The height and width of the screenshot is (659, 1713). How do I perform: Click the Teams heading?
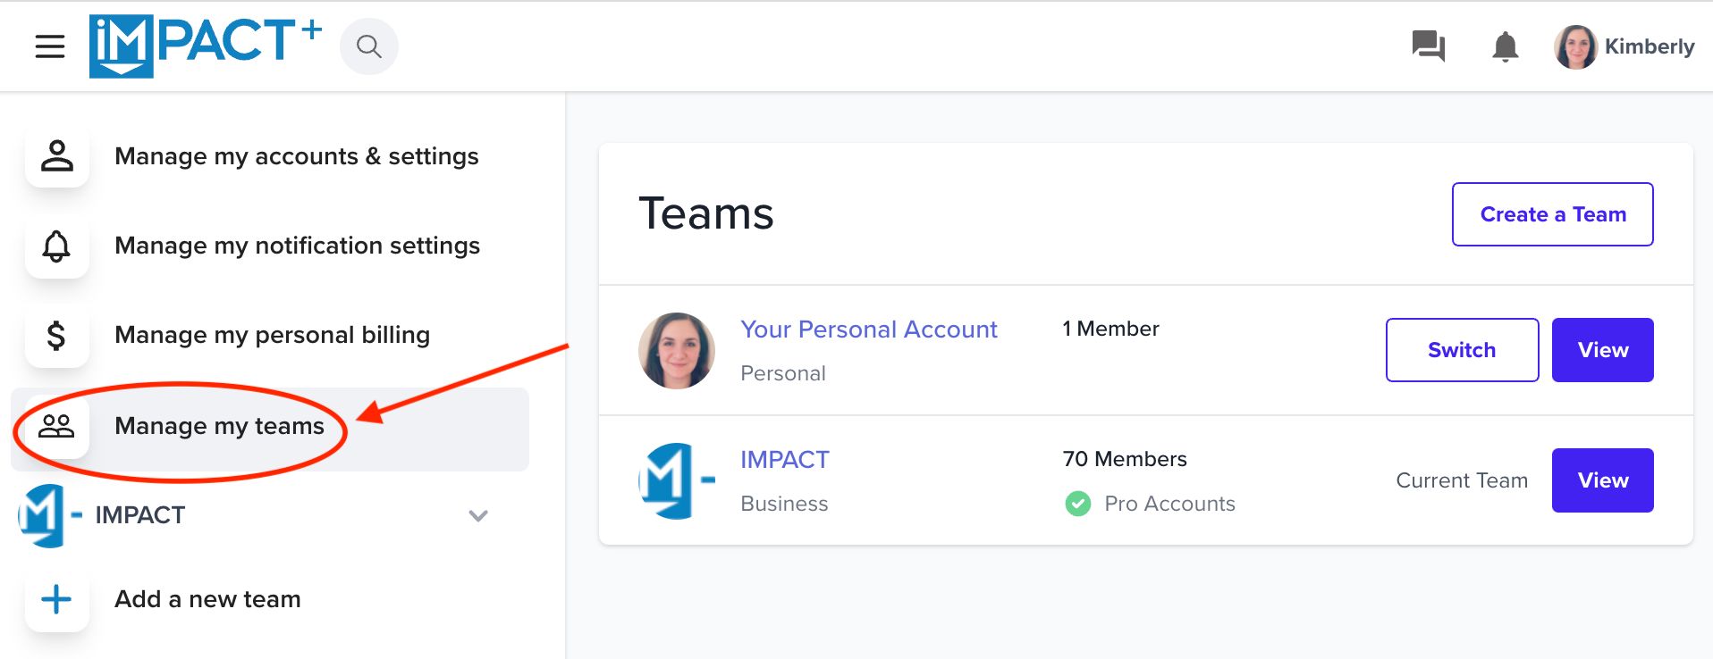point(706,214)
